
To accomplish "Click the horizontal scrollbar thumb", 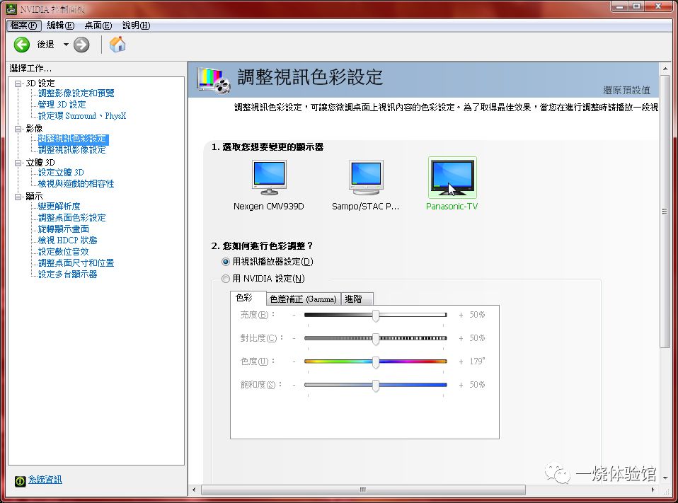I will pos(363,490).
